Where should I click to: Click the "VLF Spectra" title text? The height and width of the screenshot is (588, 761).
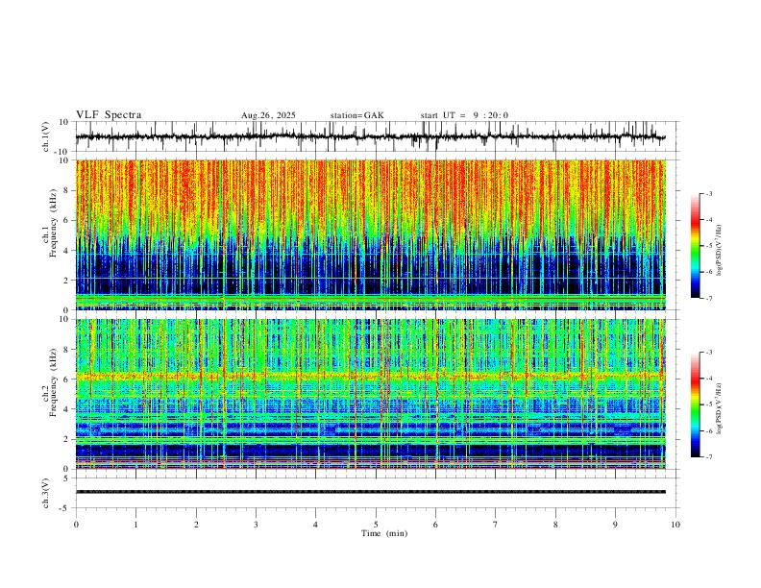pos(109,115)
